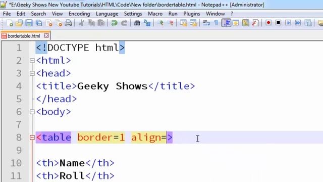Viewport: 323px width, 182px height.
Task: Place cursor in DOCTYPE html line
Action: 80,48
